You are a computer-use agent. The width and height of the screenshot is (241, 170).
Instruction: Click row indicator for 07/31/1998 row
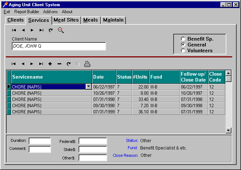pos(9,99)
